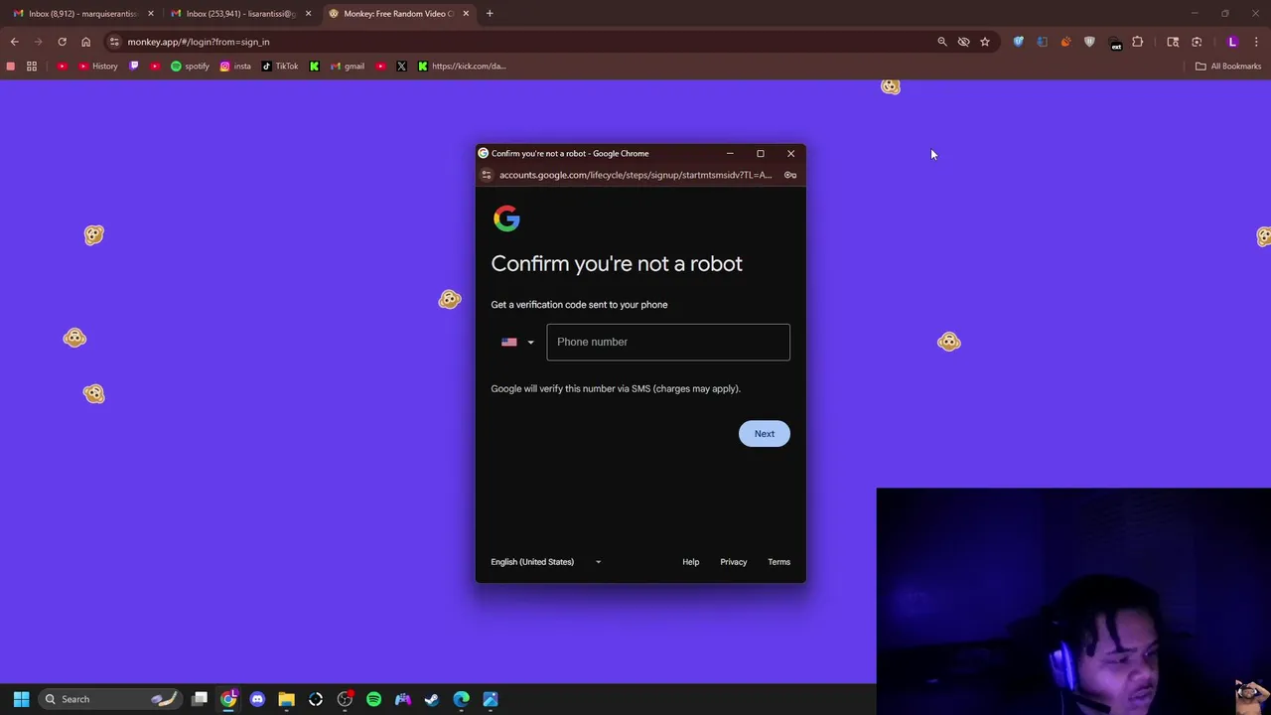Select the Monkey: Free Random Video tab
Viewport: 1271px width, 715px height.
tap(399, 14)
